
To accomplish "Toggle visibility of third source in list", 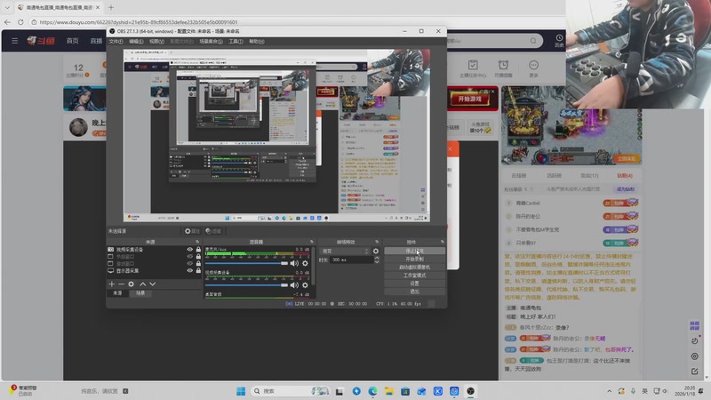I will pyautogui.click(x=190, y=263).
